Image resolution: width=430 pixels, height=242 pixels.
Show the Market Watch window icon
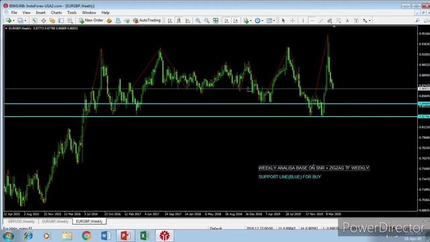tap(34, 21)
